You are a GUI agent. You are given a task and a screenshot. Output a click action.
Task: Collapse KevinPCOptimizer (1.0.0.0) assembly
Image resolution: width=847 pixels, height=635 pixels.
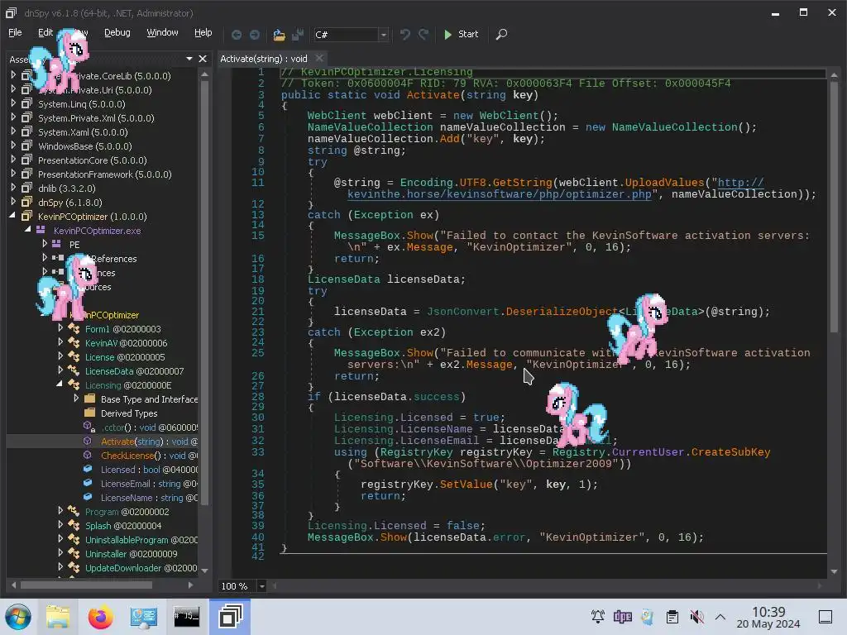12,216
